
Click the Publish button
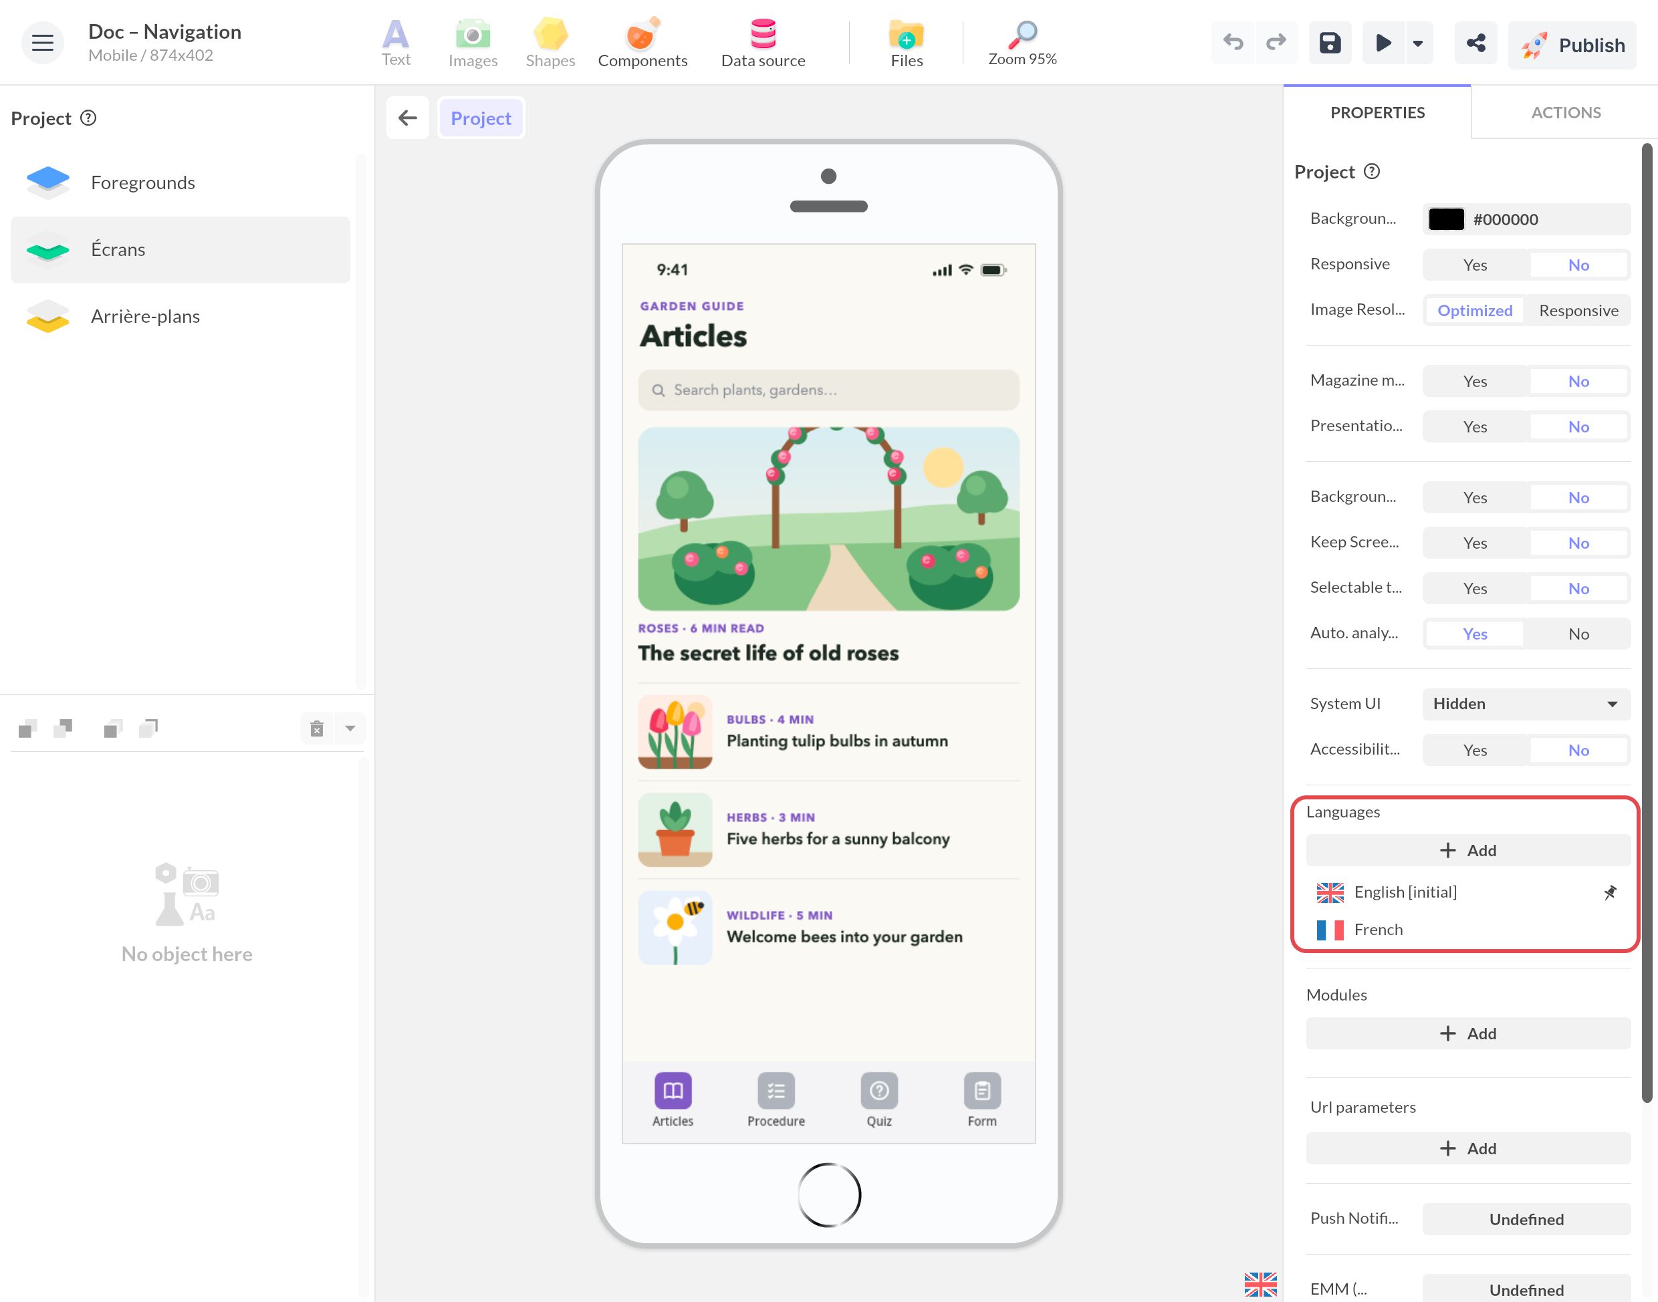[1572, 45]
